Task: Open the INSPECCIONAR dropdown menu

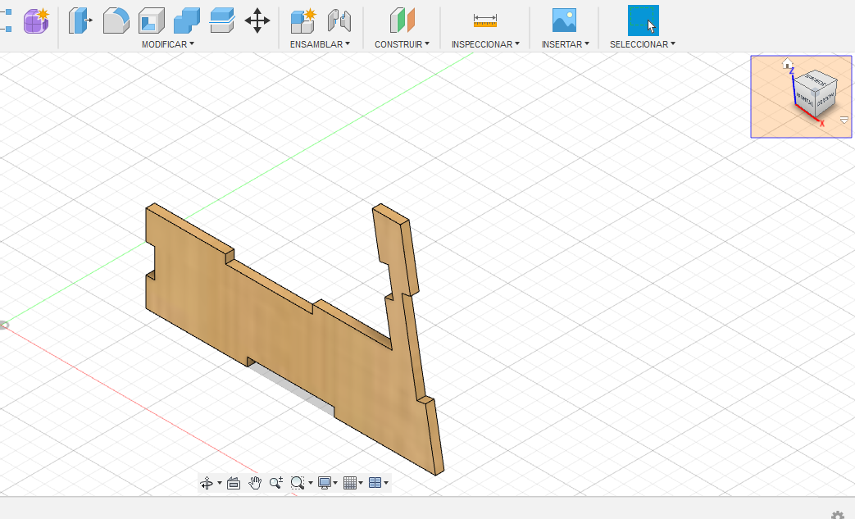Action: pos(485,44)
